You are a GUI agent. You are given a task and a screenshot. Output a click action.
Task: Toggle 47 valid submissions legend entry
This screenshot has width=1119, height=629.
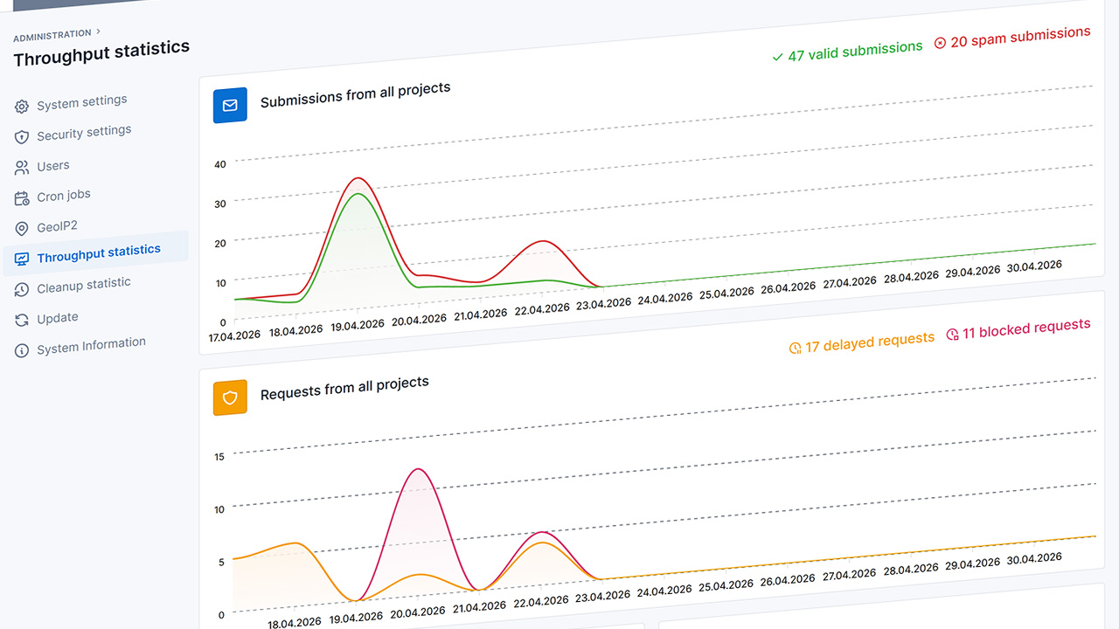[x=847, y=52]
